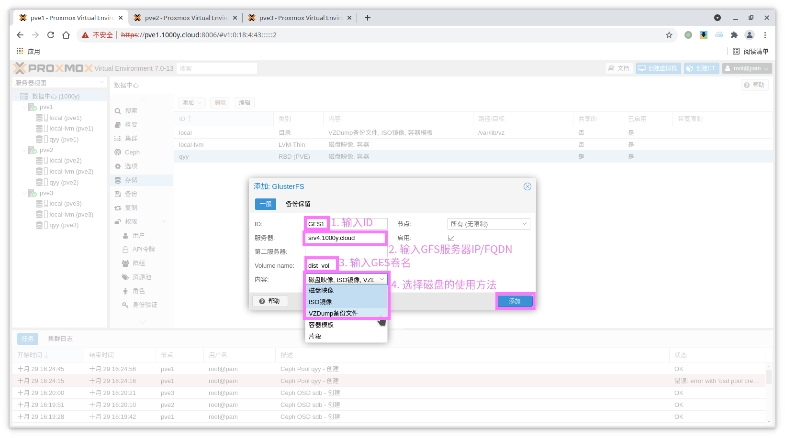Bookmark page with the star icon
Image resolution: width=785 pixels, height=438 pixels.
(669, 35)
